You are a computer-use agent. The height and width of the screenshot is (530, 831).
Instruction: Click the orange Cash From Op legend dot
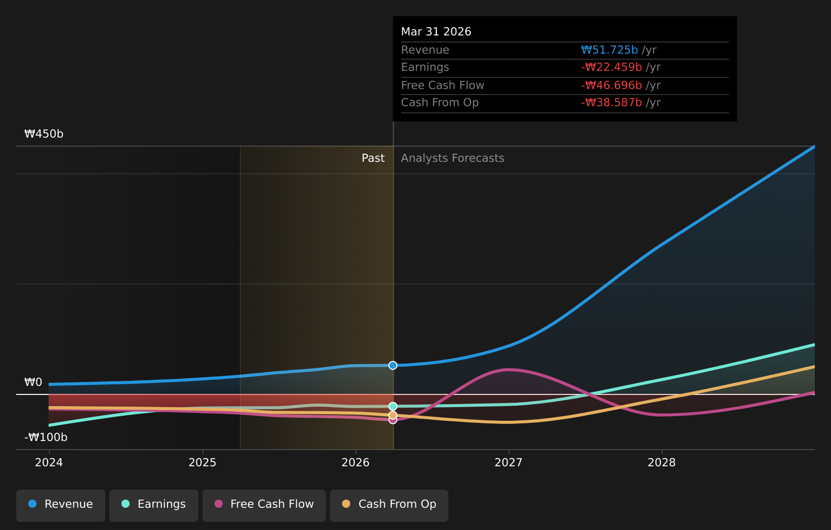coord(346,504)
